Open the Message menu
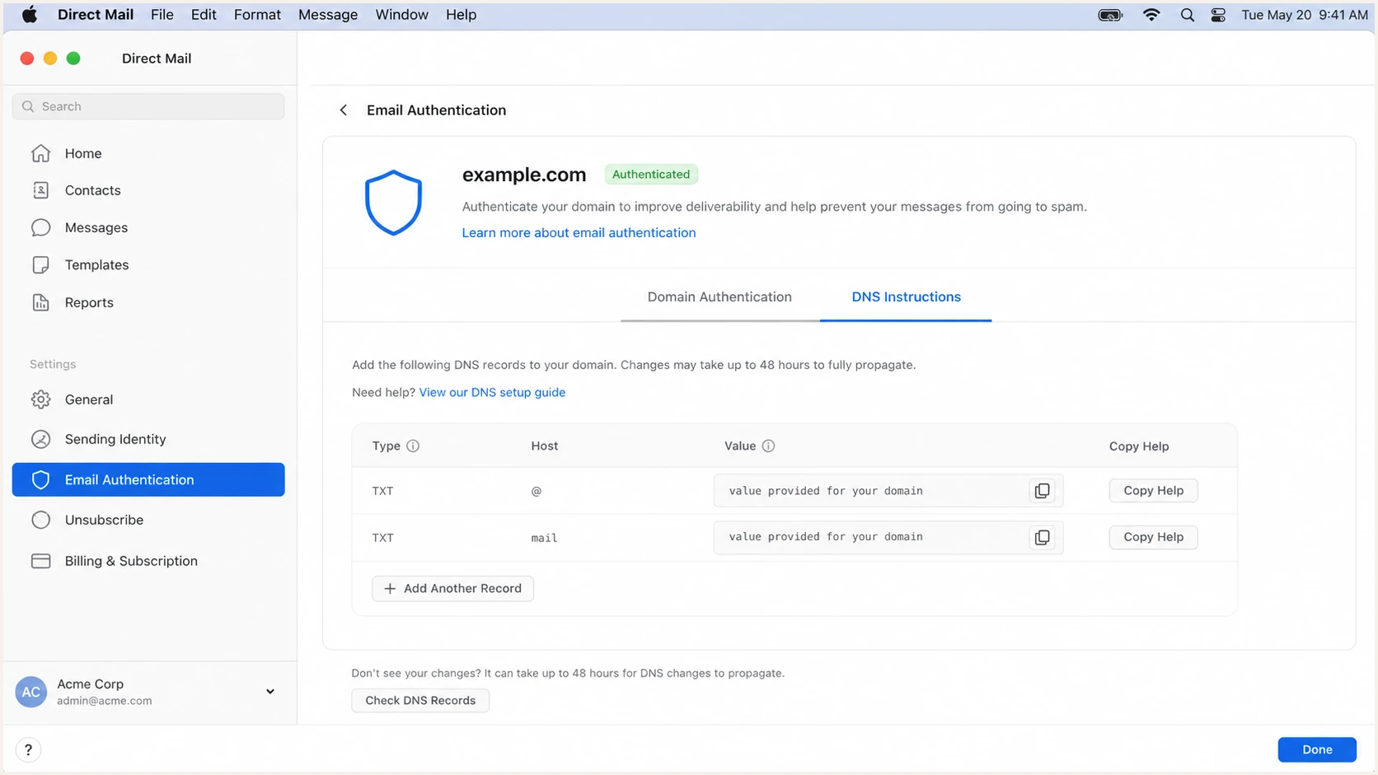The height and width of the screenshot is (775, 1378). tap(328, 15)
